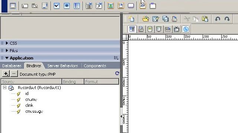The image size is (238, 133).
Task: Open a file with the folder icon
Action: 145,19
